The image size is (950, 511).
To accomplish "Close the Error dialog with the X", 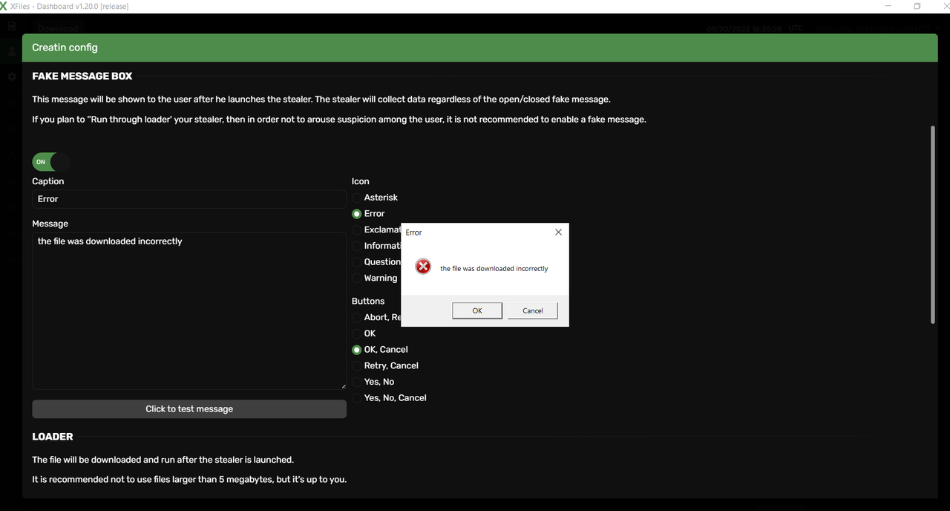I will pyautogui.click(x=558, y=232).
